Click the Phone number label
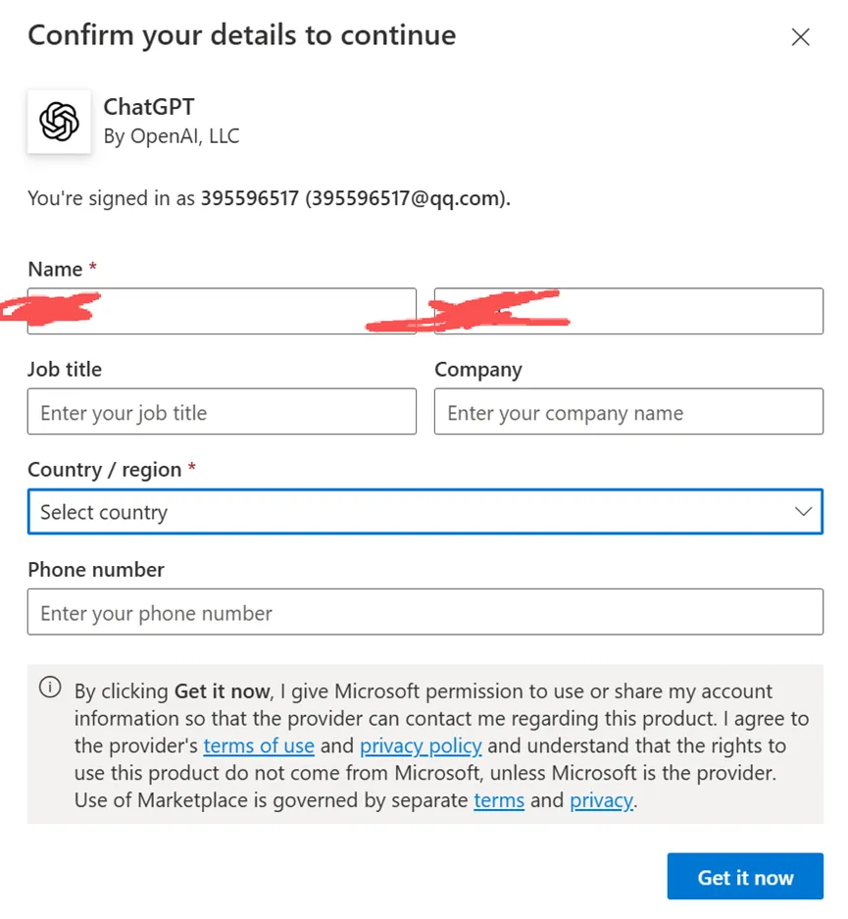Image resolution: width=848 pixels, height=919 pixels. (96, 570)
